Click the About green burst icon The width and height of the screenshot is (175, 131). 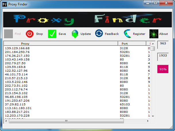(154, 34)
